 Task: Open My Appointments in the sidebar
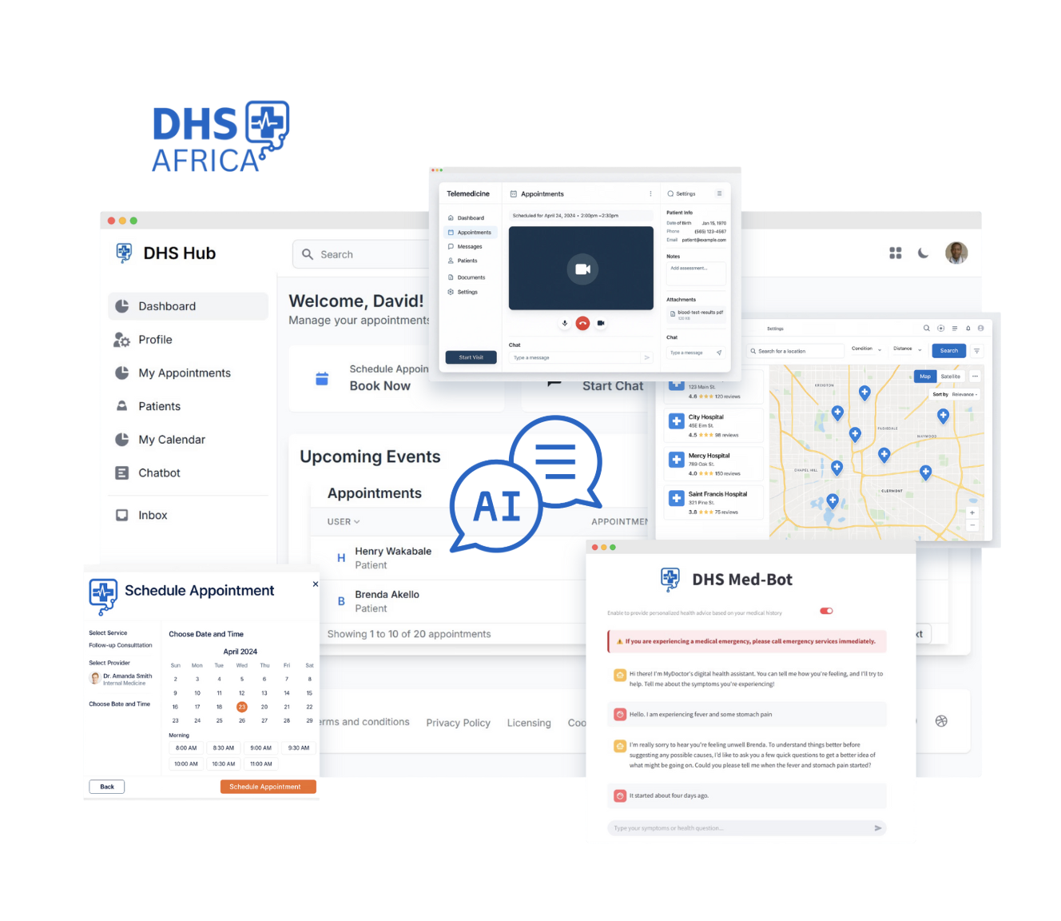[184, 373]
